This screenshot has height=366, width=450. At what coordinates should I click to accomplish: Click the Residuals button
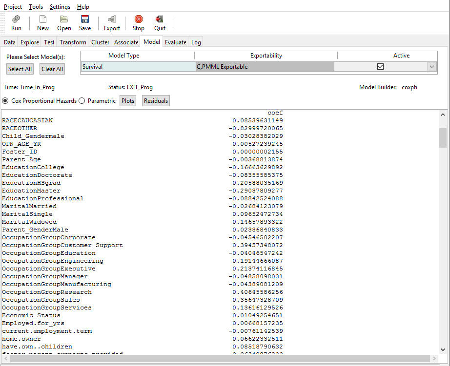click(156, 100)
